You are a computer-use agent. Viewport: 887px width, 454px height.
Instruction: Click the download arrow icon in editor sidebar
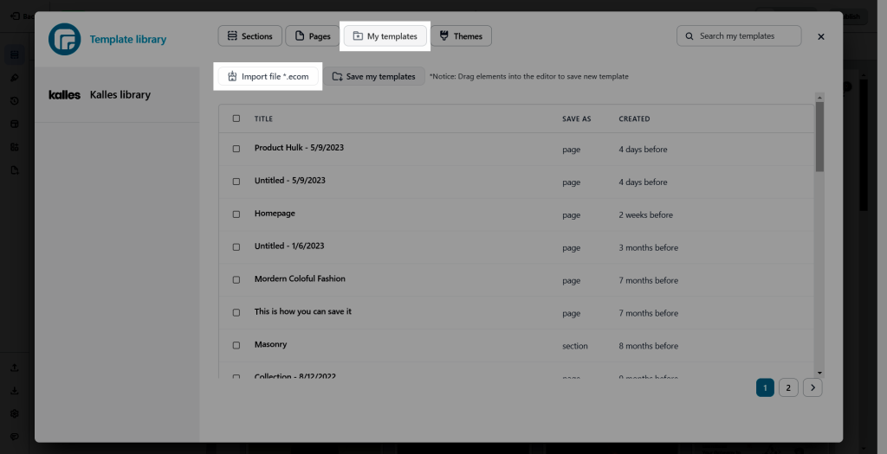15,391
